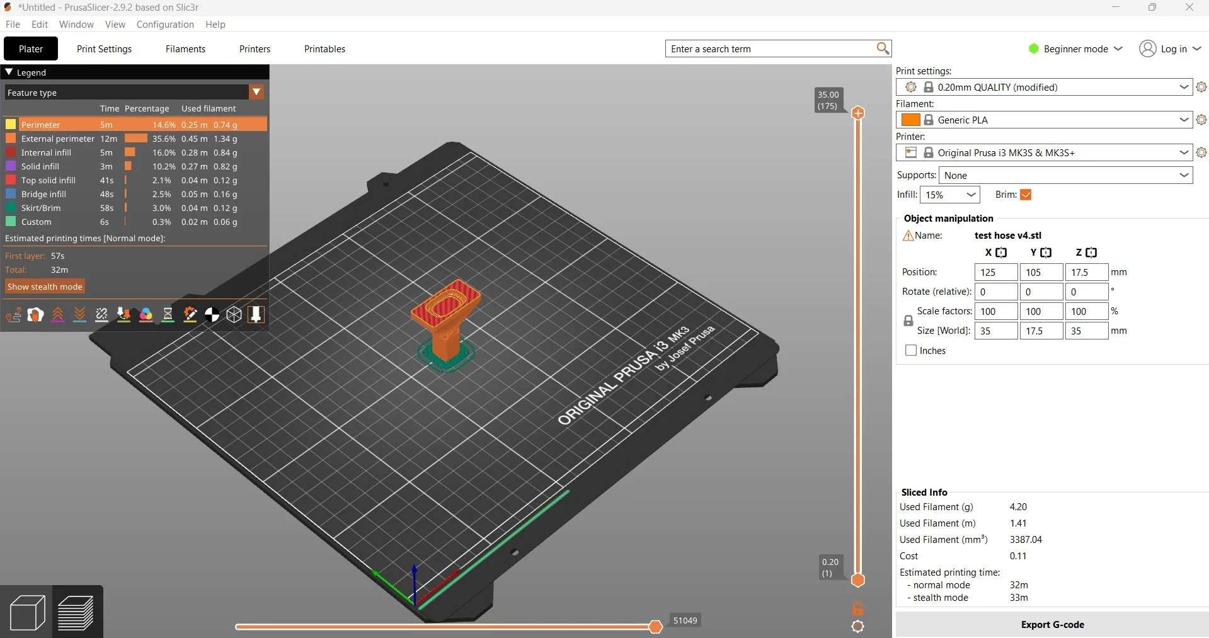Toggle custom G-codes gear-pencil icon
Image resolution: width=1209 pixels, height=638 pixels.
click(190, 314)
